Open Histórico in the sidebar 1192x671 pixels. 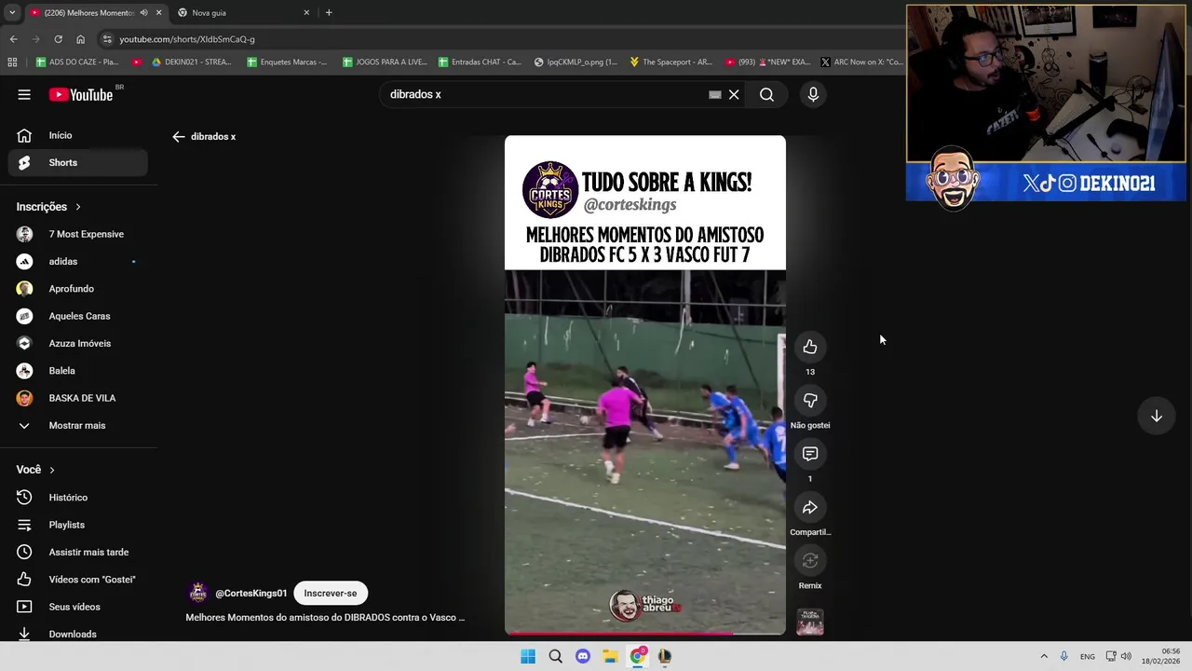78,498
